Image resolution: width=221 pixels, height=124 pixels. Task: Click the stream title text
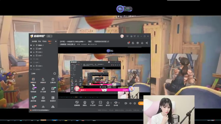click(x=73, y=42)
